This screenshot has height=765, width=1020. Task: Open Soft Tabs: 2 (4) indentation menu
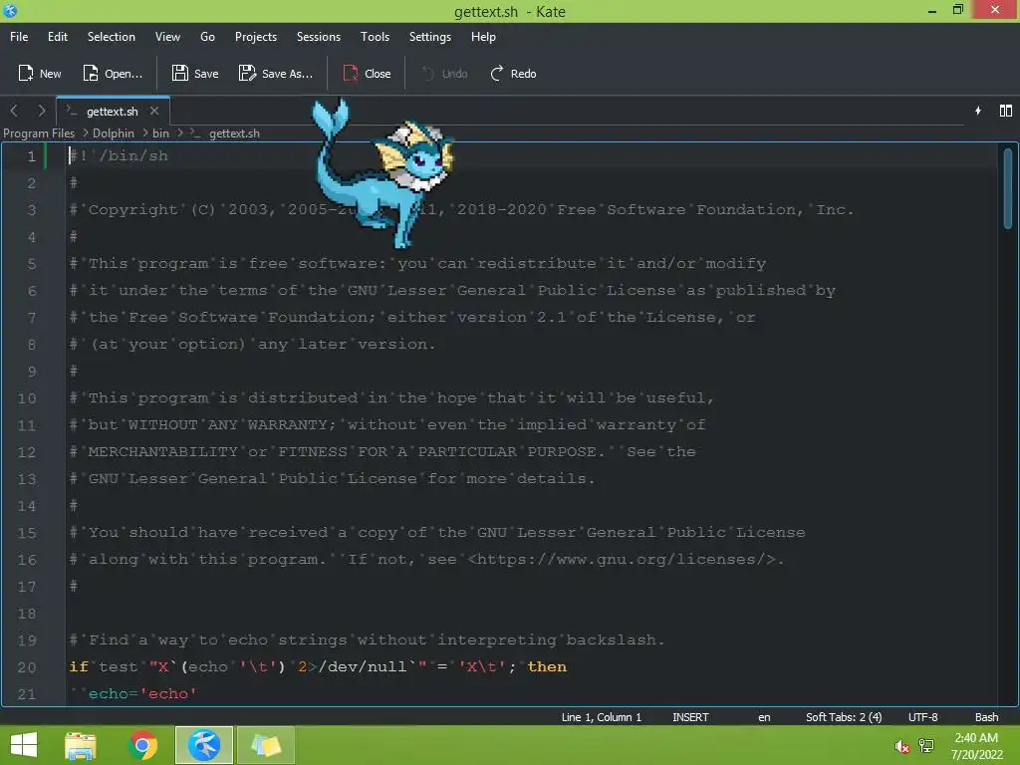point(844,717)
